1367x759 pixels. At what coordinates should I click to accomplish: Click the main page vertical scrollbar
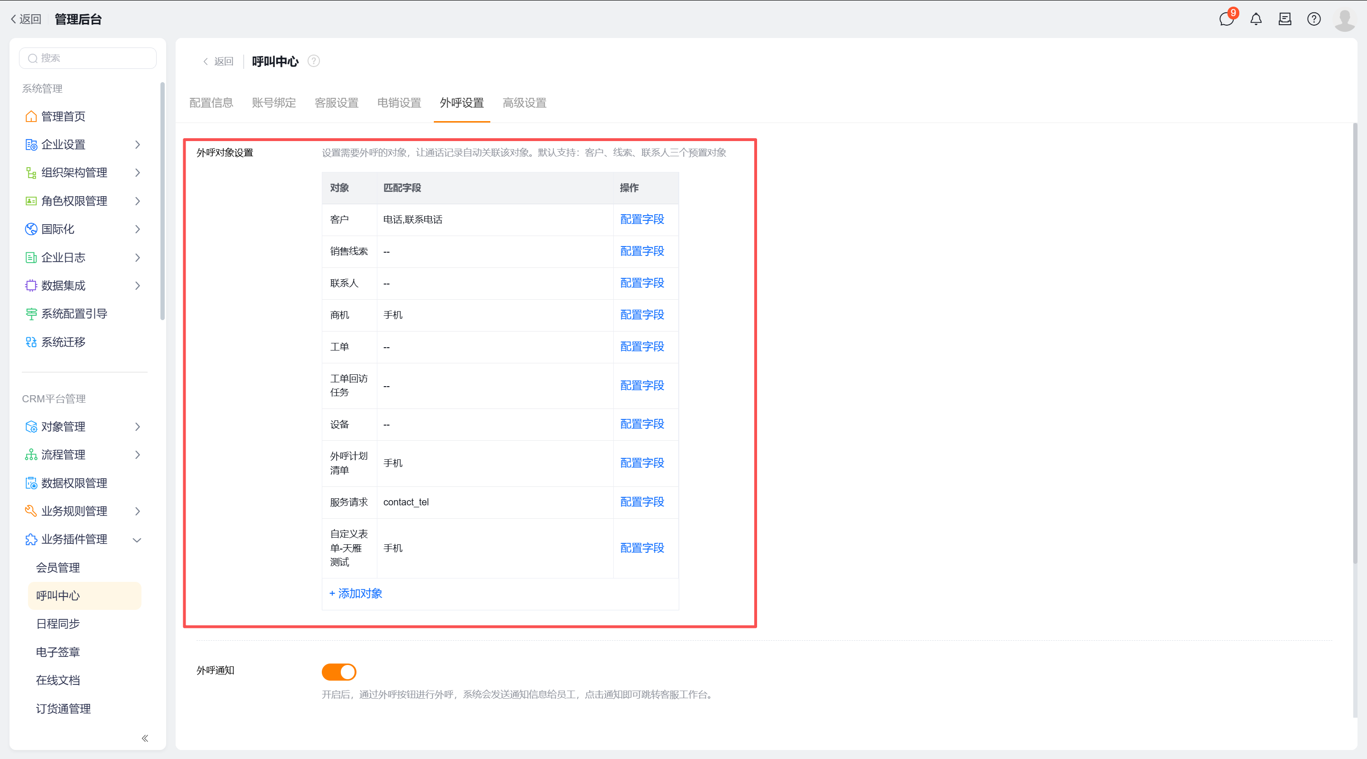pyautogui.click(x=1355, y=342)
